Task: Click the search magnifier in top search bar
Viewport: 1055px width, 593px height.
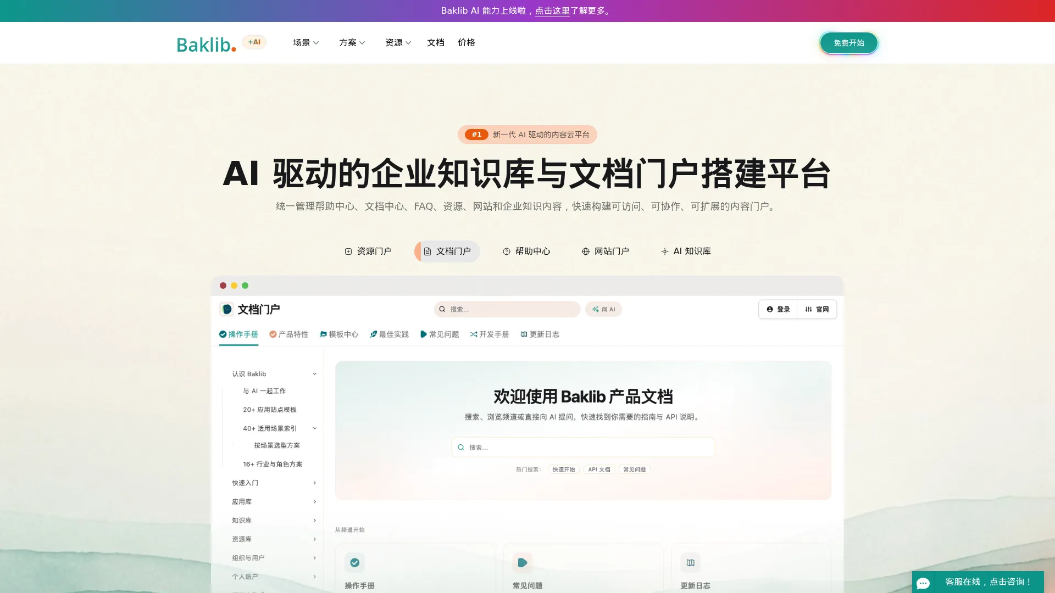Action: pos(442,309)
